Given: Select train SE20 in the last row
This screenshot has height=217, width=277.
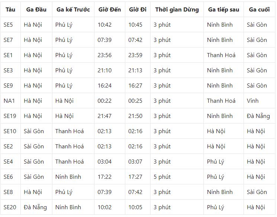Looking at the screenshot, I should tap(10, 207).
